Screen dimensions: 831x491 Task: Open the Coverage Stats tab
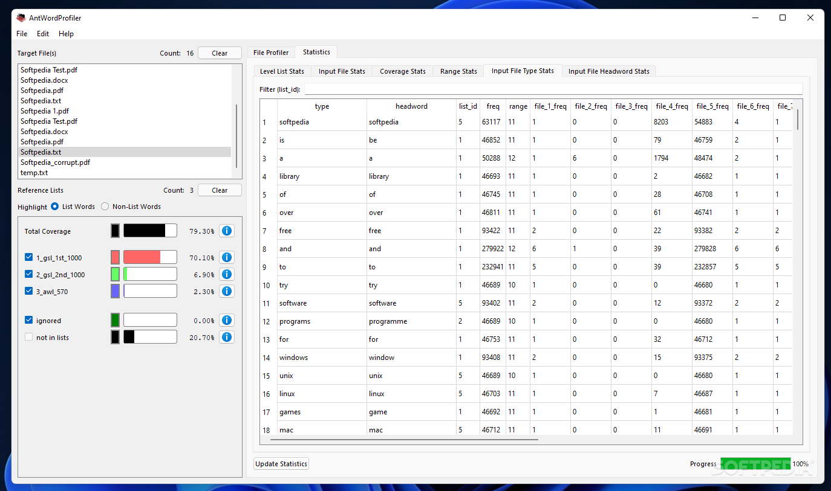(403, 71)
